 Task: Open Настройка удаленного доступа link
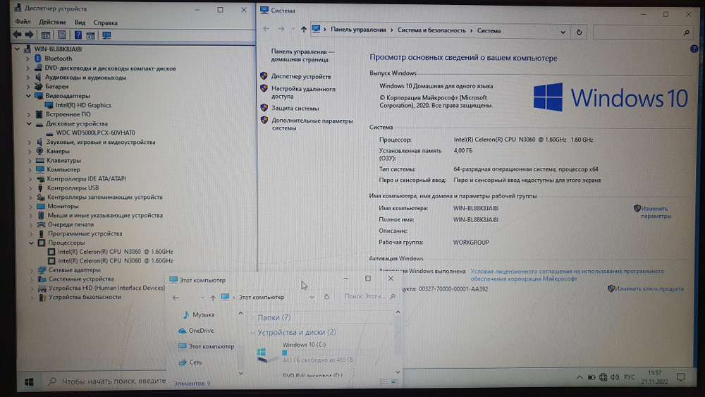(x=303, y=92)
